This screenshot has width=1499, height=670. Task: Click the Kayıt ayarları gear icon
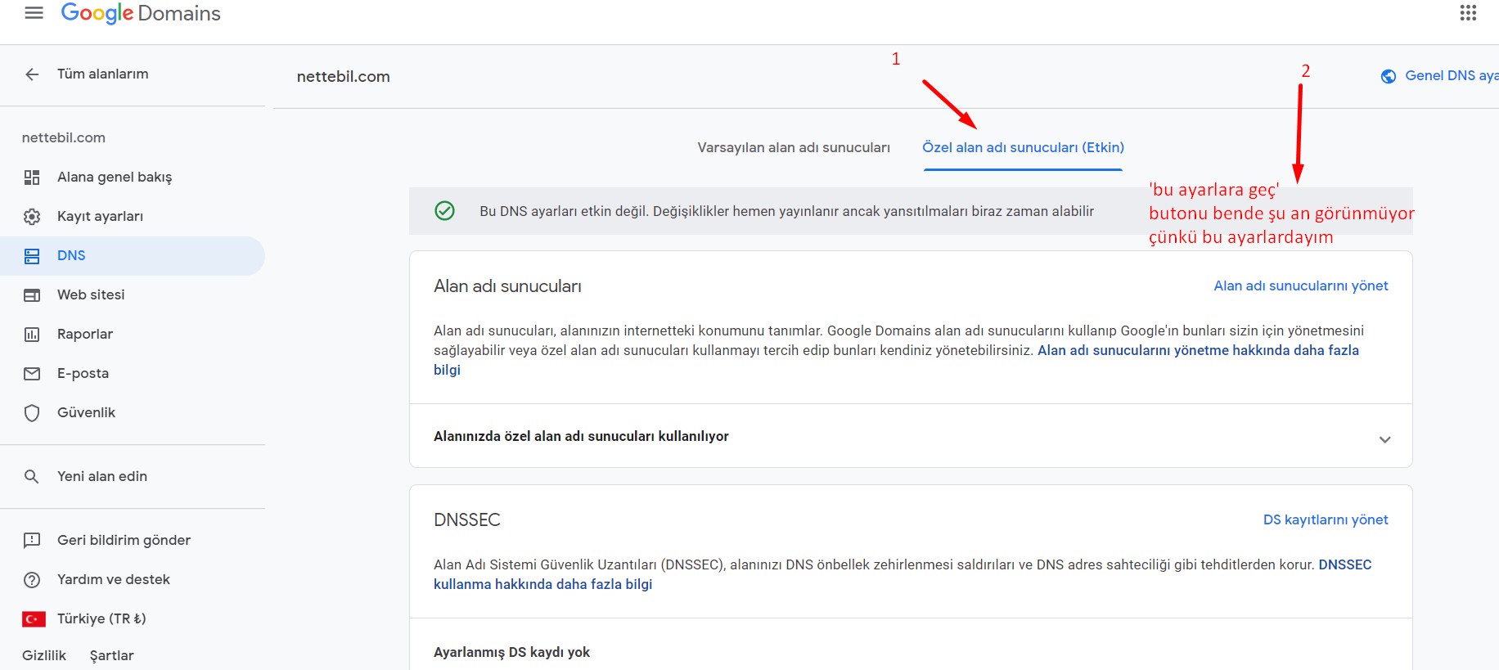click(32, 217)
